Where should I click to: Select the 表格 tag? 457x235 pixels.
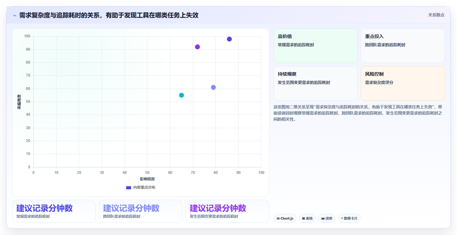pos(307,218)
